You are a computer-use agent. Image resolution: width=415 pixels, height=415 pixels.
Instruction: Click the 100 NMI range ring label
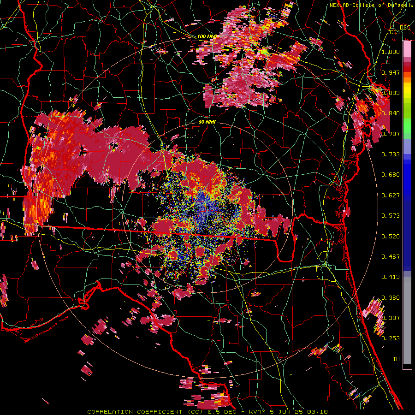(207, 36)
